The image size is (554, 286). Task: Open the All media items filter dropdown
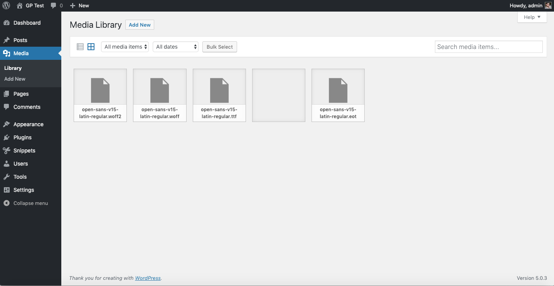(125, 46)
